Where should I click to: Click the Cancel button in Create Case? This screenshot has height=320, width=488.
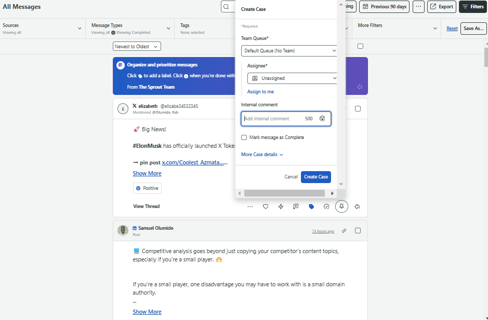[x=291, y=177]
